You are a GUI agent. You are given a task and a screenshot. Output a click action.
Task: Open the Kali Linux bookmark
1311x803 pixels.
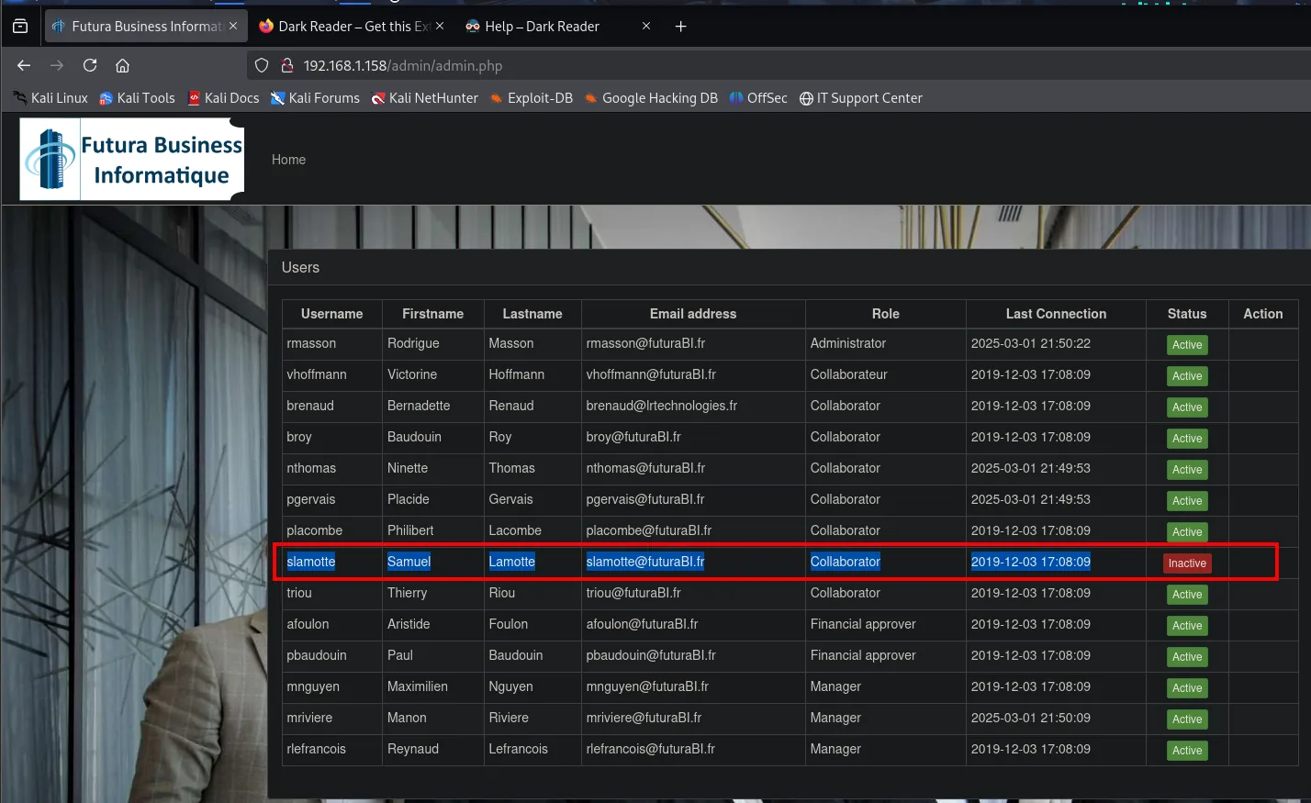(50, 98)
